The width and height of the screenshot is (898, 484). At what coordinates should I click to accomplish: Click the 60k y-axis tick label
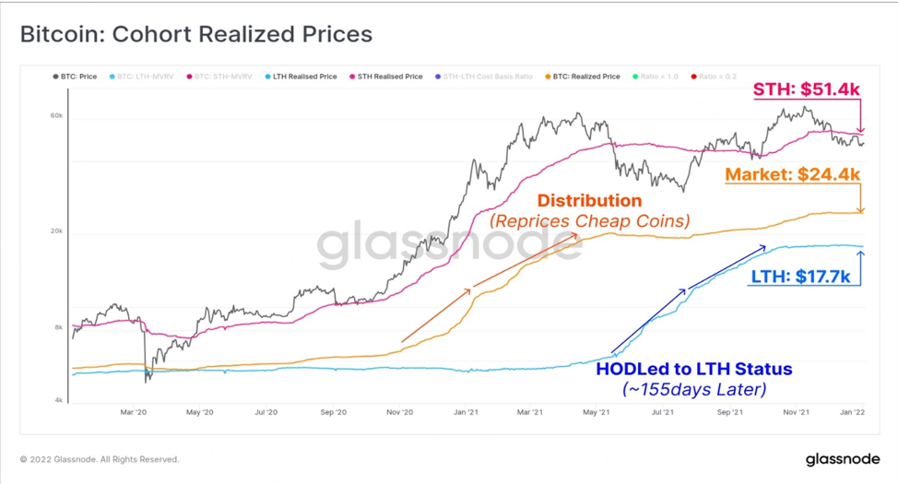[56, 116]
